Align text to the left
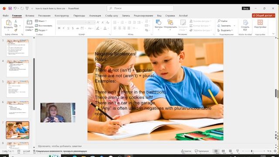The image size is (279, 157). pos(115,28)
